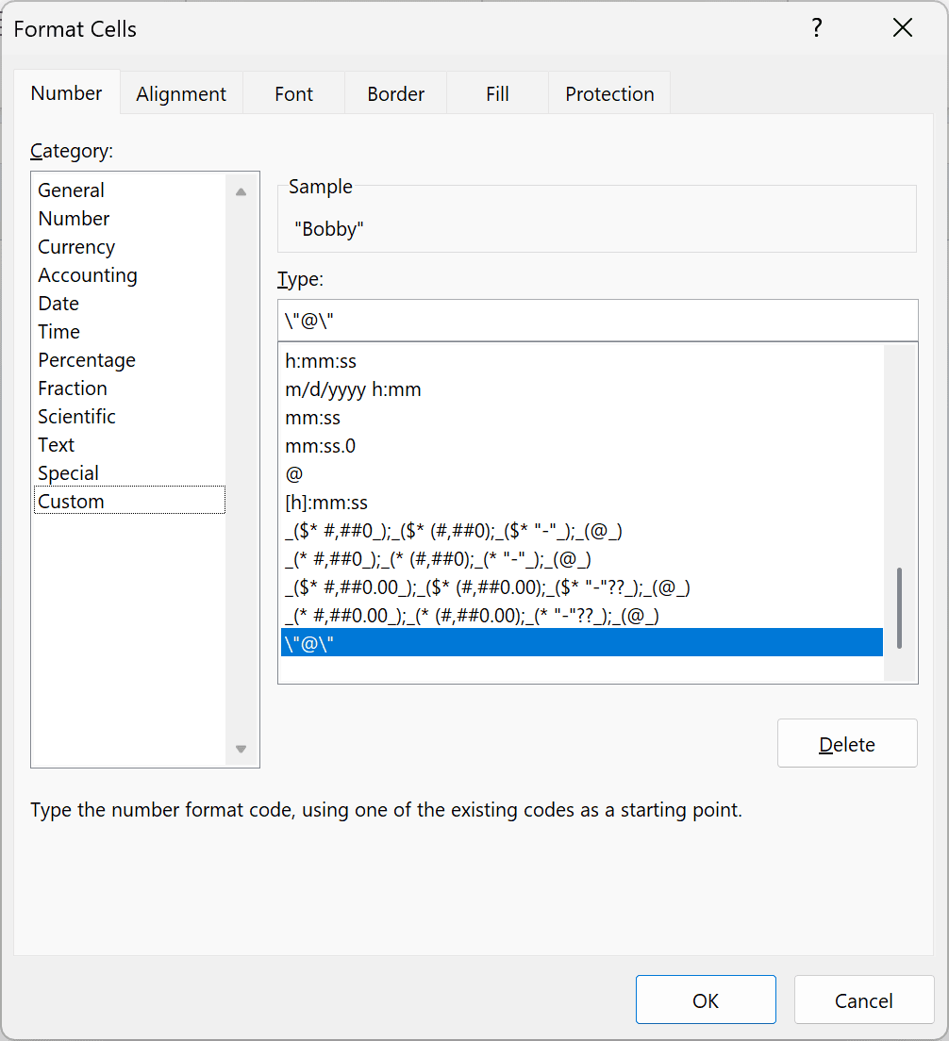Select the plain @ format code
The height and width of the screenshot is (1041, 949).
click(582, 474)
